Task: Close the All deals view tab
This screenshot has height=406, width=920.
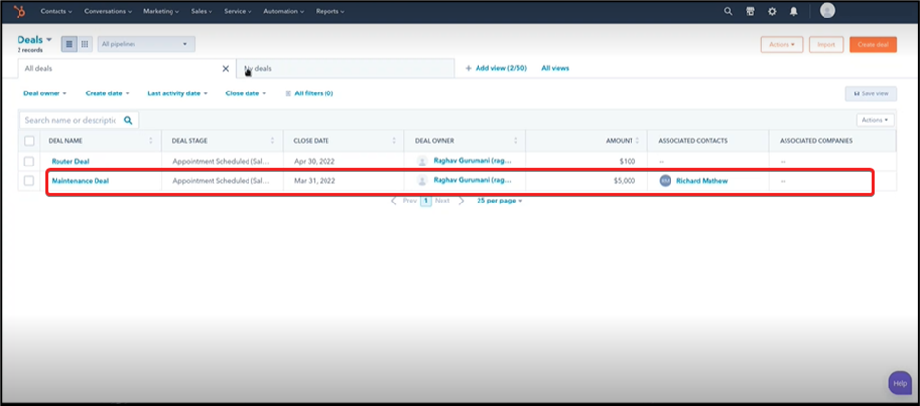Action: (x=226, y=68)
